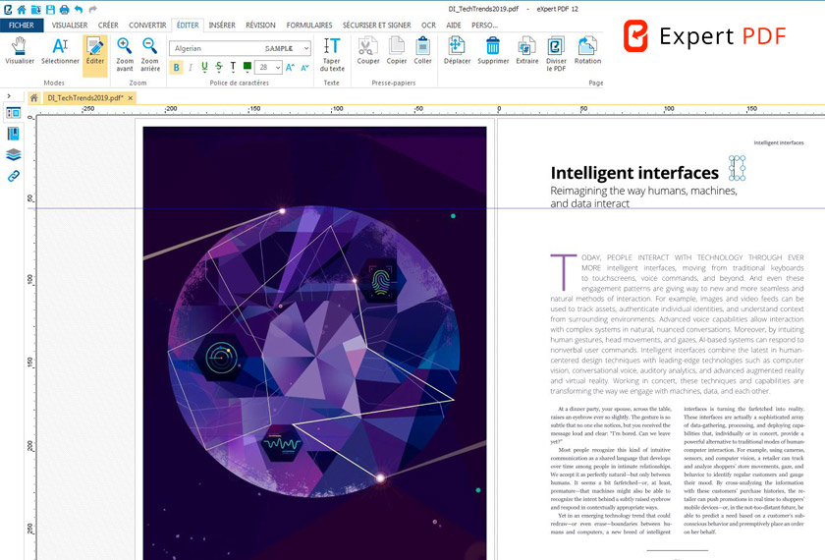This screenshot has width=825, height=560.
Task: Redo action with the grey arrow icon
Action: pos(93,9)
